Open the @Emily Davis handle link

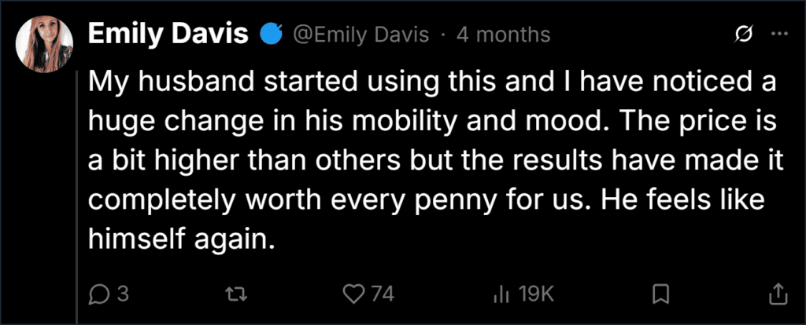pos(360,35)
